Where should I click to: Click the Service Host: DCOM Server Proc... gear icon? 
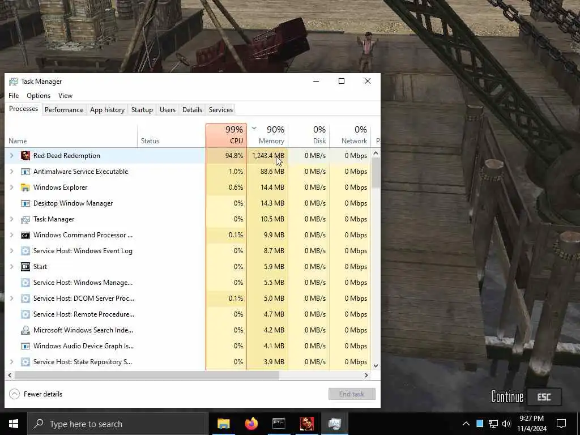click(x=25, y=298)
